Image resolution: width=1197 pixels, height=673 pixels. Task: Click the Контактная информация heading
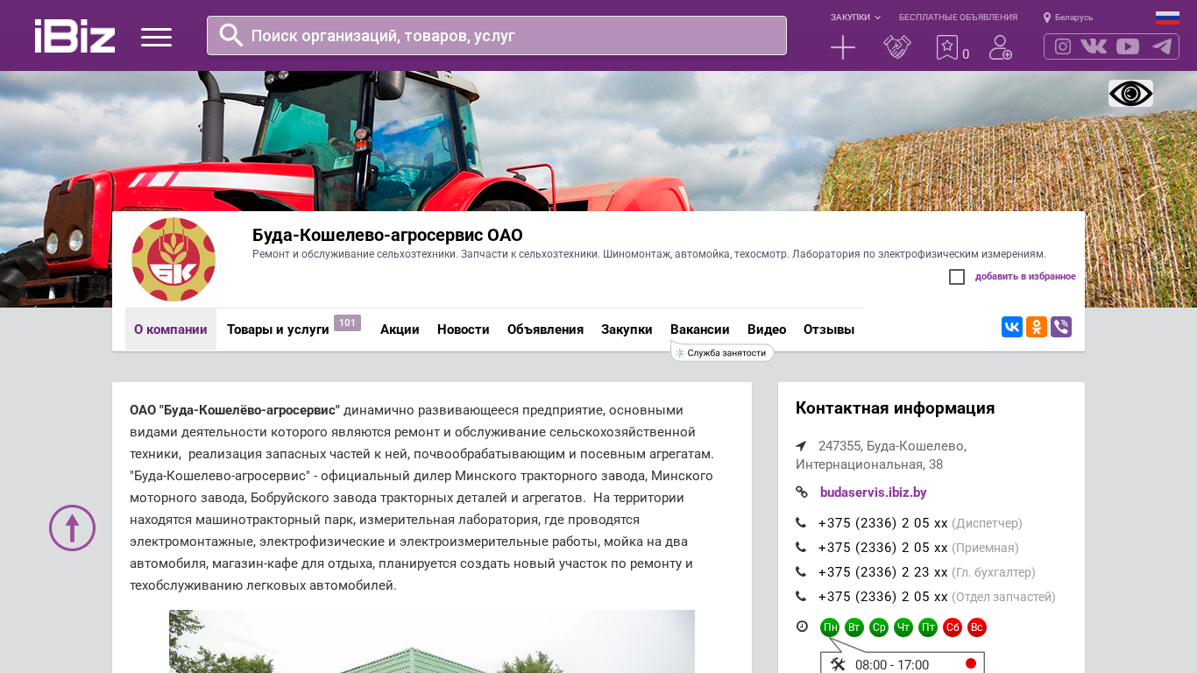tap(895, 408)
